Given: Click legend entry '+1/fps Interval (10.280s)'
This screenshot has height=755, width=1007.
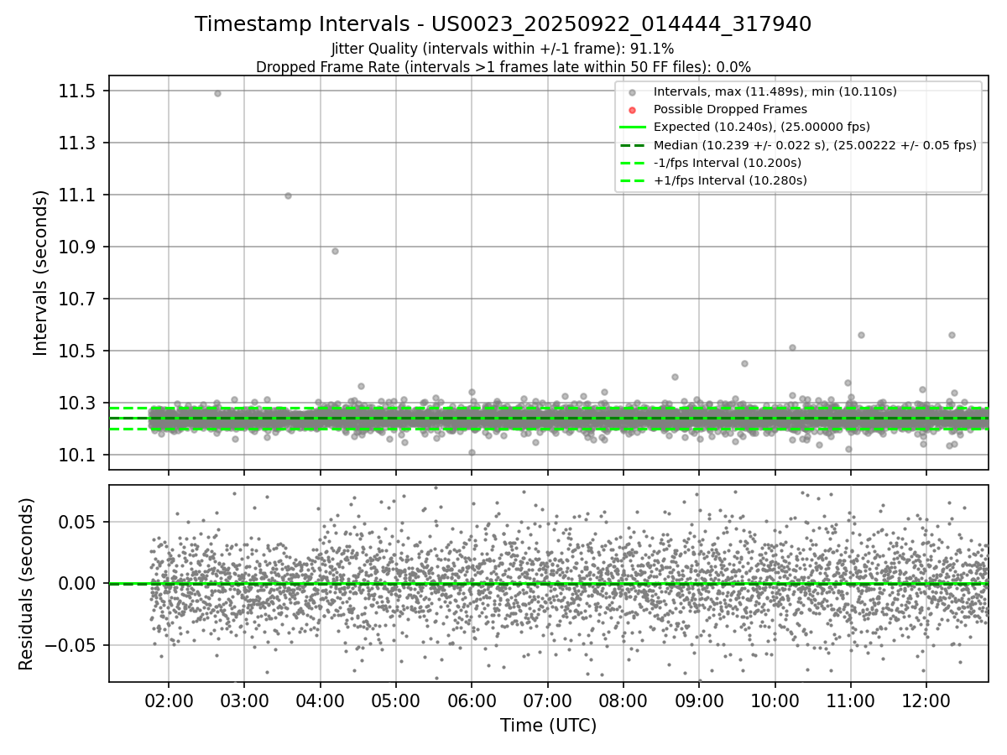Looking at the screenshot, I should (730, 180).
